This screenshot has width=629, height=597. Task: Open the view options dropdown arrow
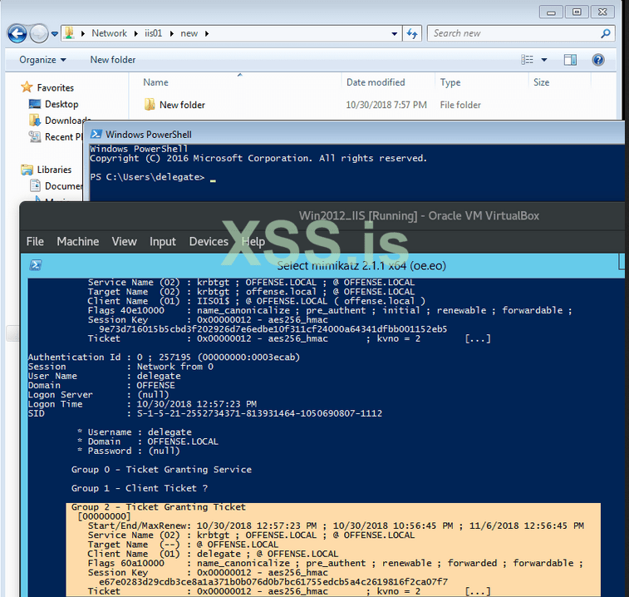click(x=544, y=60)
